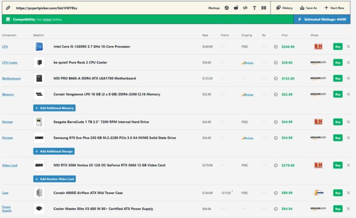
Task: Open price settings gear for the CPU
Action: click(276, 47)
